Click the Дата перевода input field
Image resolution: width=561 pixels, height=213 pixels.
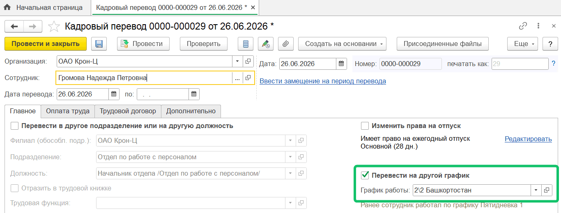click(x=83, y=94)
